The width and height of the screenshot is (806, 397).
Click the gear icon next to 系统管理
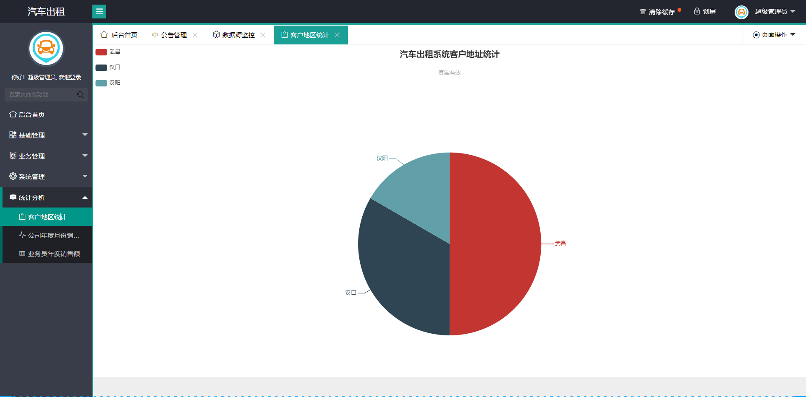point(13,176)
